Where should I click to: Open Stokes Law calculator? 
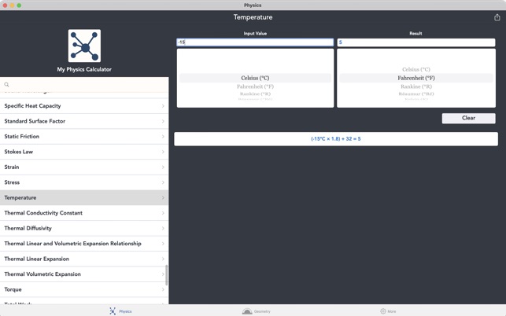pos(84,152)
